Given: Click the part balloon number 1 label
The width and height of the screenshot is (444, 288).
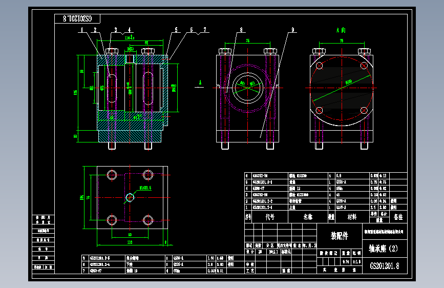Looking at the screenshot, I should (x=82, y=30).
